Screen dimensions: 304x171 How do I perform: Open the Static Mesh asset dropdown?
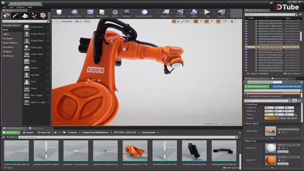(x=288, y=129)
